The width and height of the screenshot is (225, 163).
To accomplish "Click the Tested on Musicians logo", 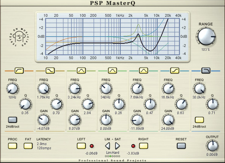I will (19, 37).
